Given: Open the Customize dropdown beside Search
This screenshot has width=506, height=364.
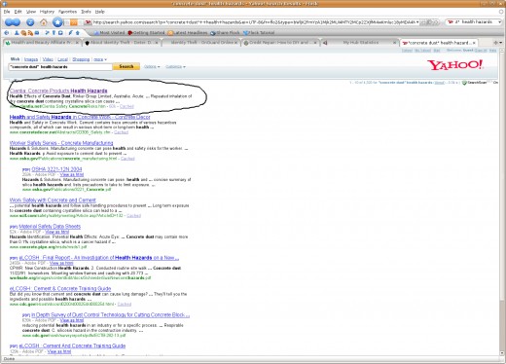Looking at the screenshot, I should (x=175, y=66).
